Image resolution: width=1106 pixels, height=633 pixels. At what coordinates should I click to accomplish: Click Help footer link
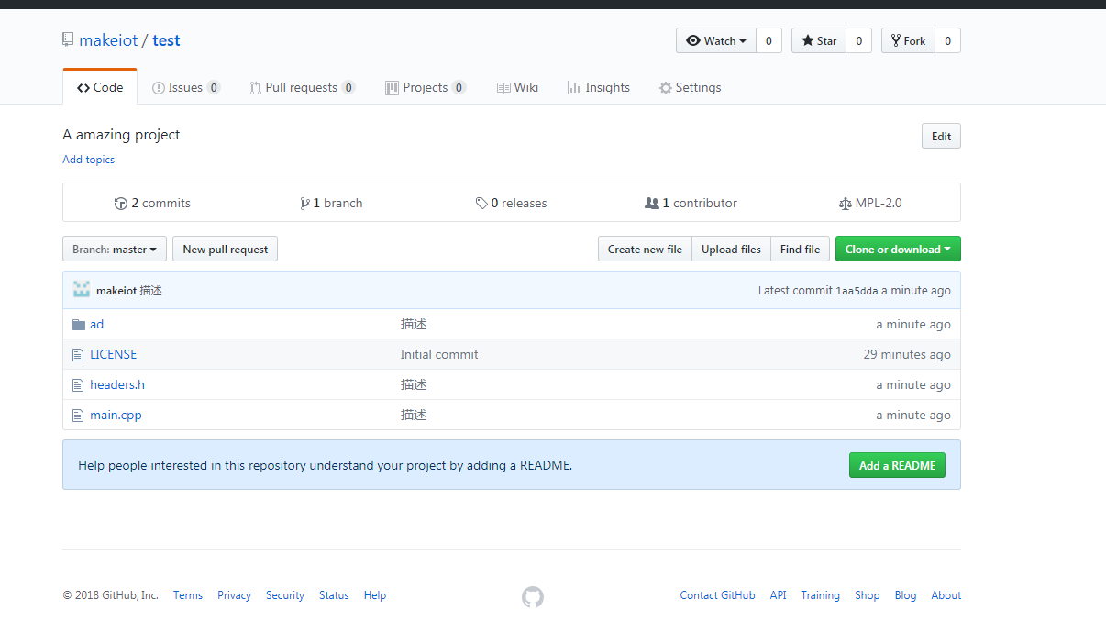(375, 595)
